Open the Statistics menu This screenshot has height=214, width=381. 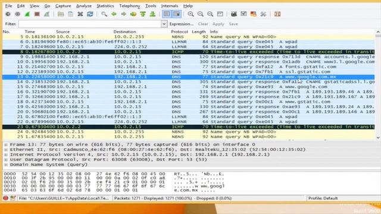(x=105, y=6)
